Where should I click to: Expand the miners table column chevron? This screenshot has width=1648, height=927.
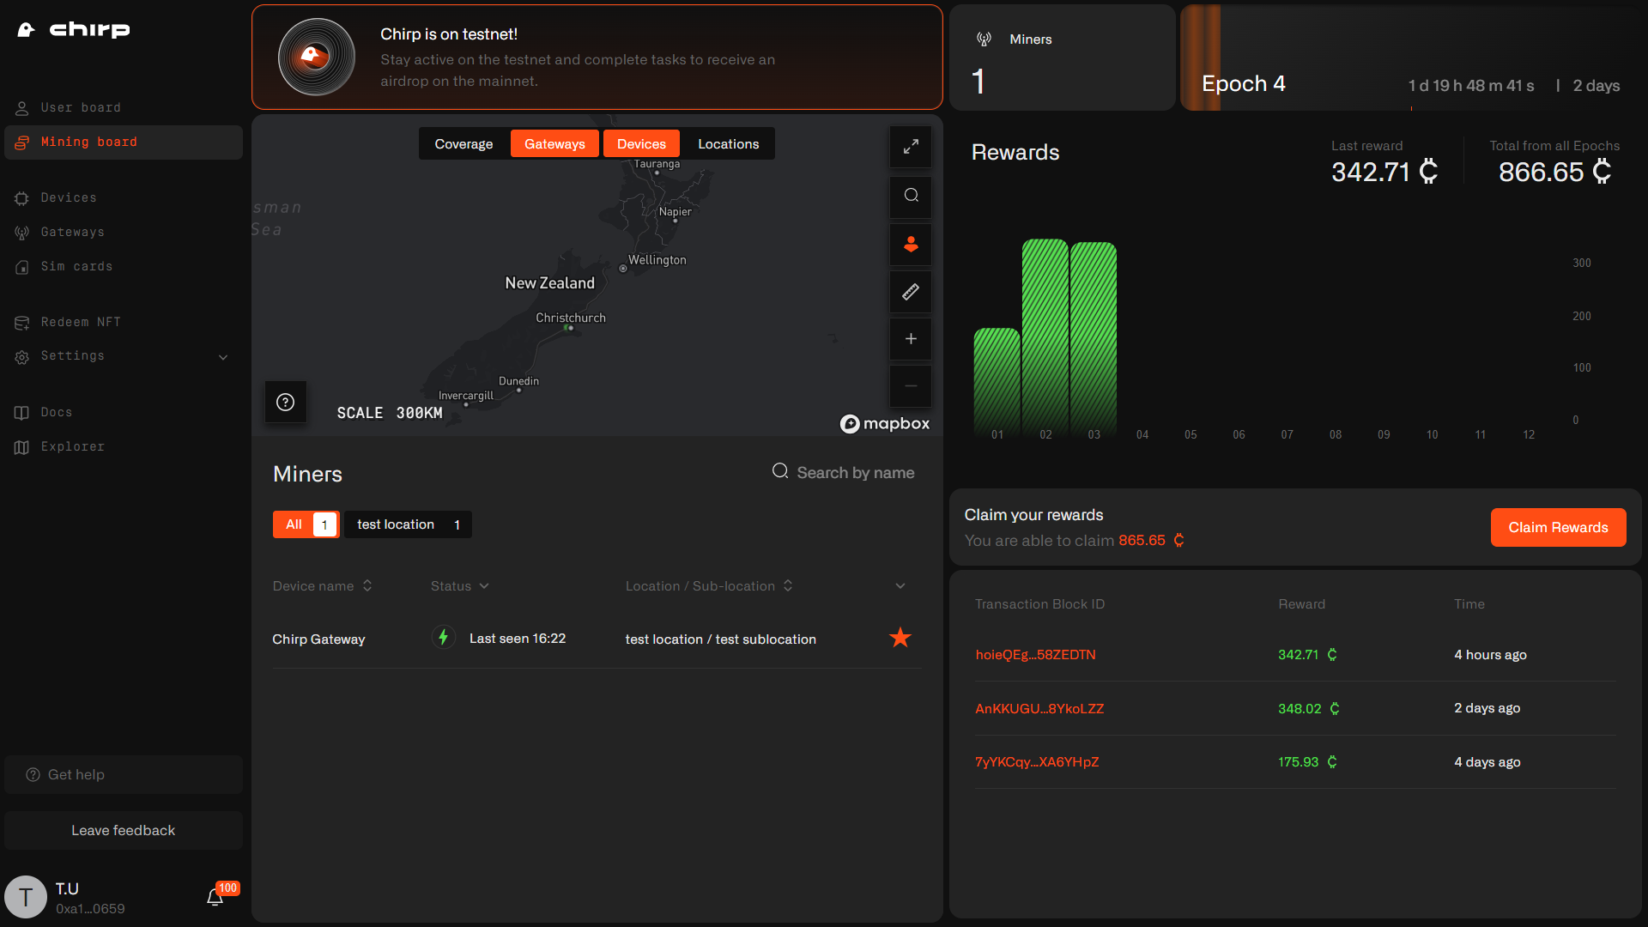click(900, 586)
